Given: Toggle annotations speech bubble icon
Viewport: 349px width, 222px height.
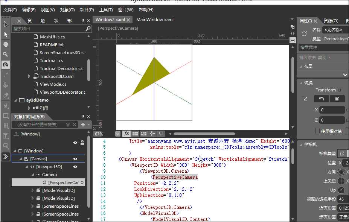Looking at the screenshot, I should point(161,134).
